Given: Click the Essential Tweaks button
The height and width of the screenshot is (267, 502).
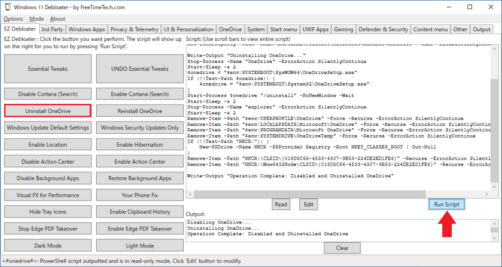Looking at the screenshot, I should [48, 69].
